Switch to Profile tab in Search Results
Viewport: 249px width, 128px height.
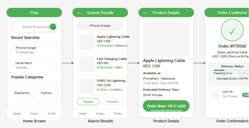point(118,114)
